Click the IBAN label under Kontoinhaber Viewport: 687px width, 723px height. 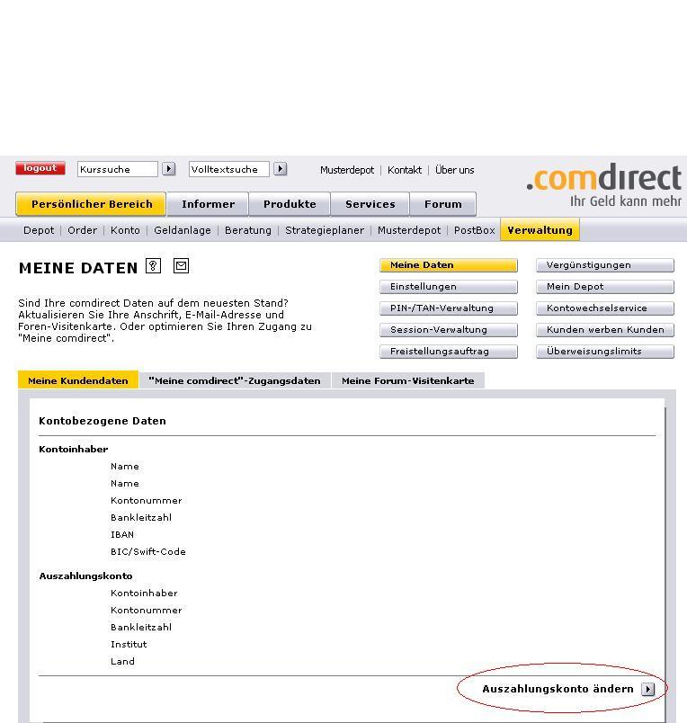coord(122,534)
